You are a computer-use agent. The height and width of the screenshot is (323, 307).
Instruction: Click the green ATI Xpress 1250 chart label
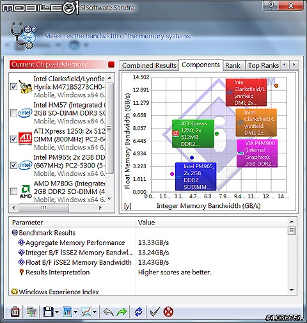193,134
